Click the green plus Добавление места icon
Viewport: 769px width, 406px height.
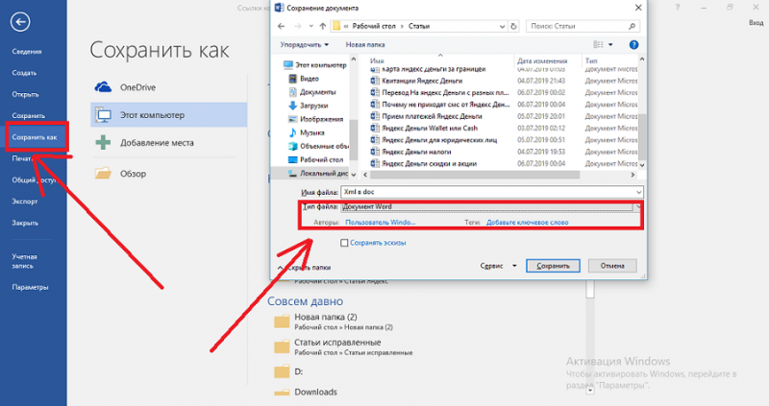pos(103,142)
